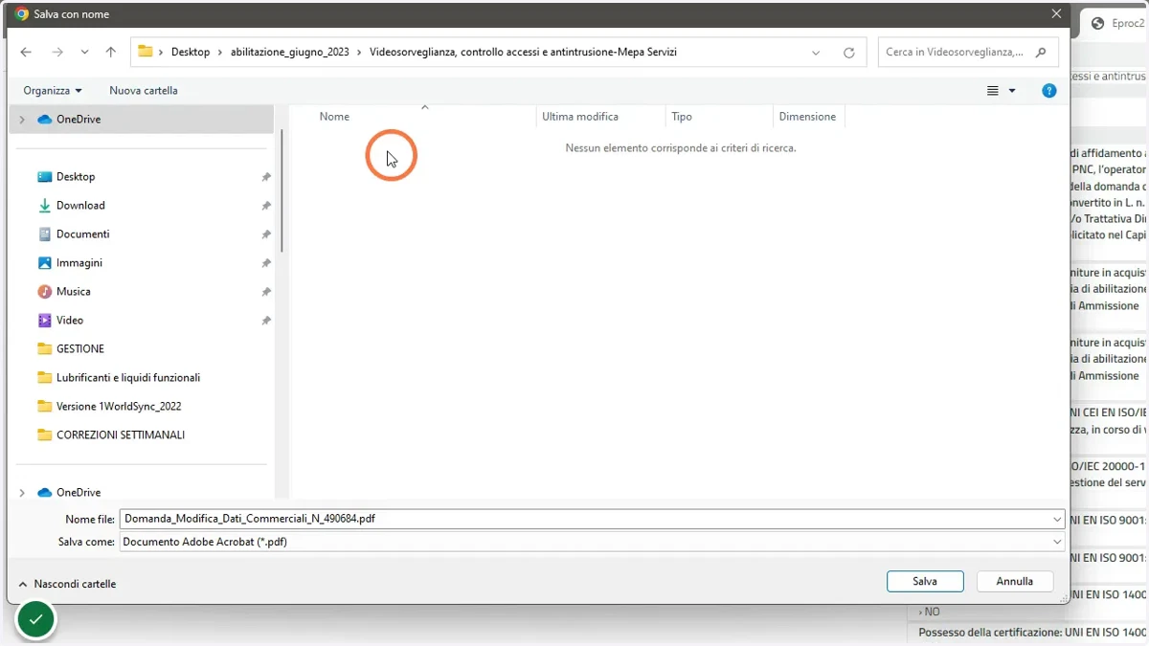Viewport: 1149px width, 646px height.
Task: Sort by the Tipo column header
Action: (x=682, y=117)
